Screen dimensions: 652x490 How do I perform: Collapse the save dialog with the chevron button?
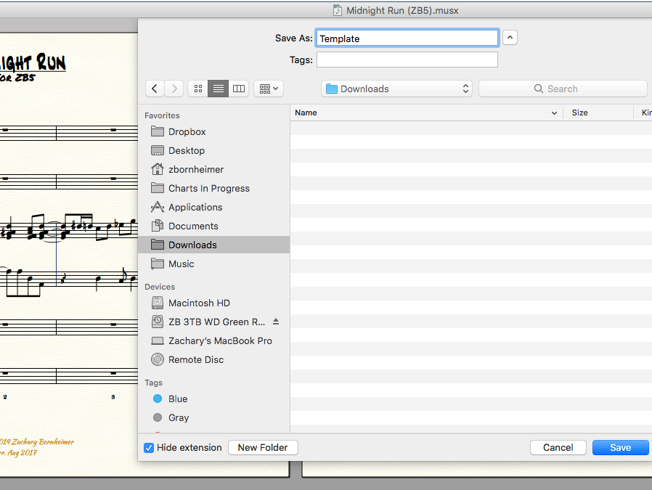510,38
